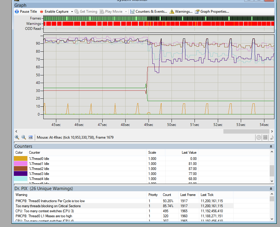Sort warnings by Count column header
The width and height of the screenshot is (280, 227).
tap(167, 195)
